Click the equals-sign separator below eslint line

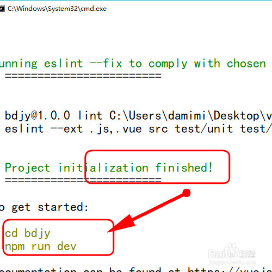pyautogui.click(x=83, y=76)
